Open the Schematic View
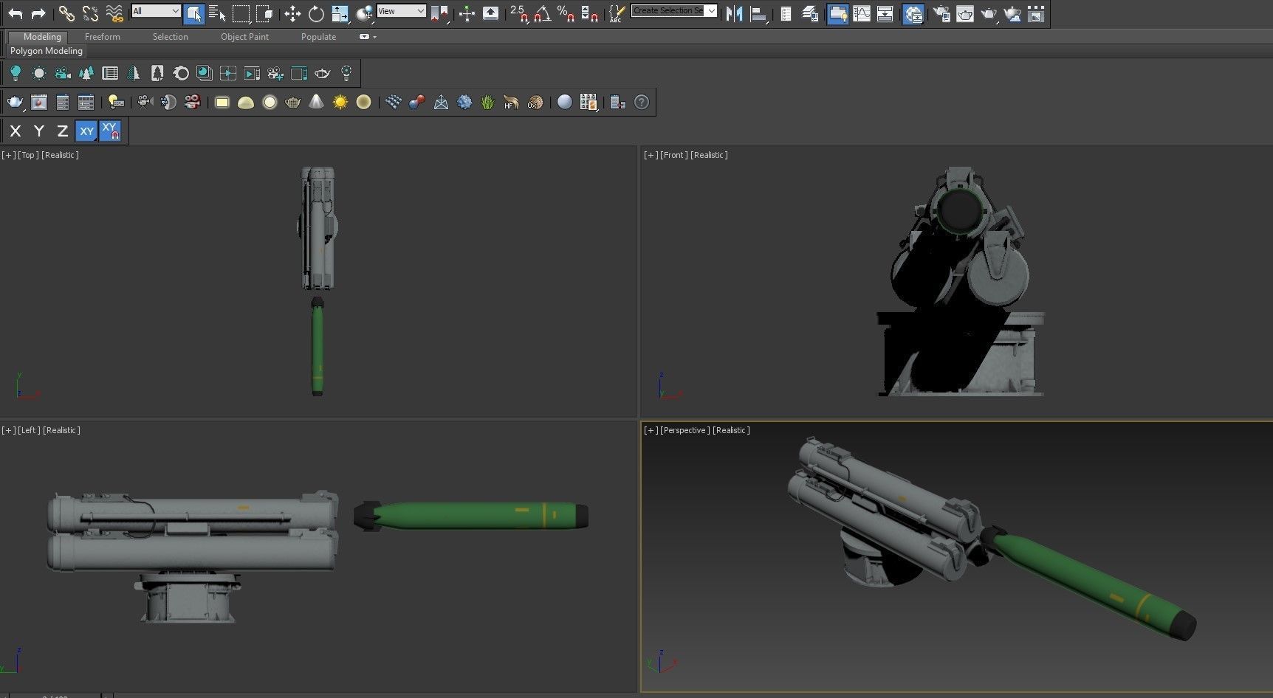Image resolution: width=1273 pixels, height=698 pixels. coord(885,13)
